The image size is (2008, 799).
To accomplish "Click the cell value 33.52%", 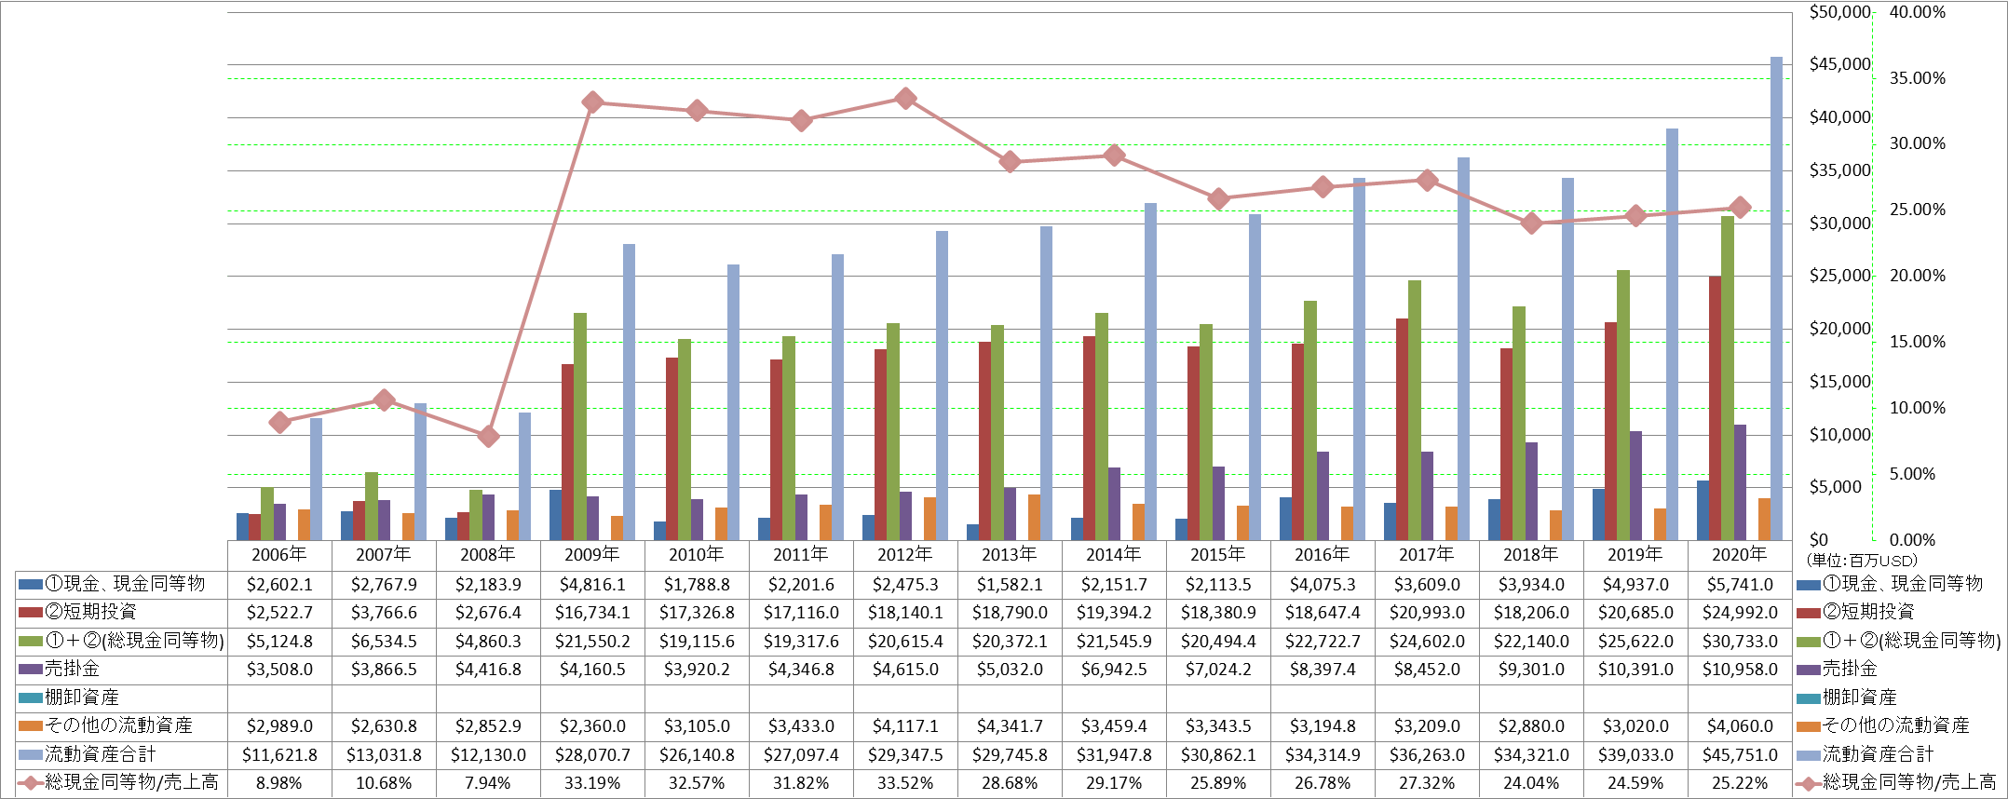I will click(x=905, y=784).
